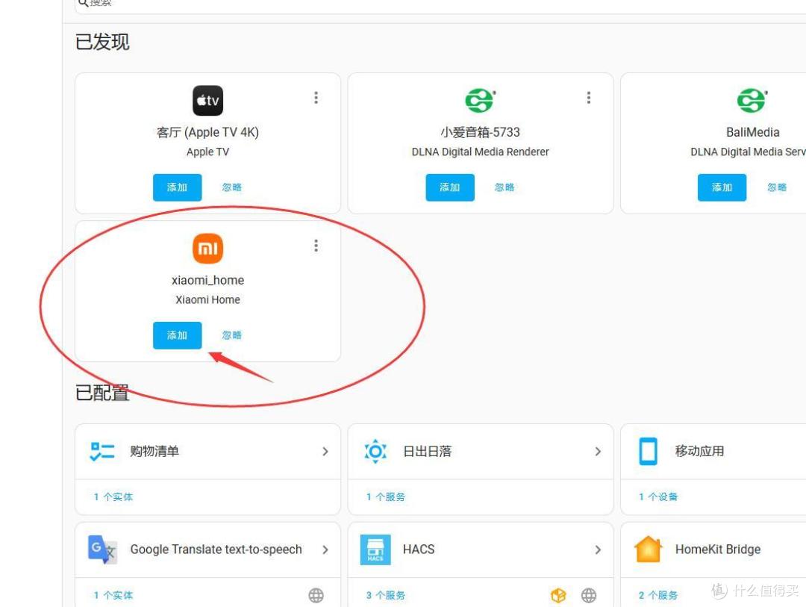Click the orange cube icon on the HACS card
The image size is (806, 607).
[x=558, y=595]
